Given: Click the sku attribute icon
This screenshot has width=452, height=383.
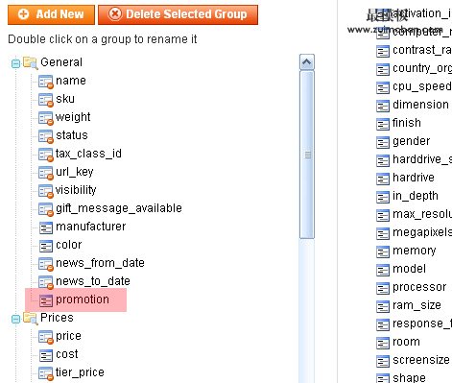Looking at the screenshot, I should pos(46,100).
